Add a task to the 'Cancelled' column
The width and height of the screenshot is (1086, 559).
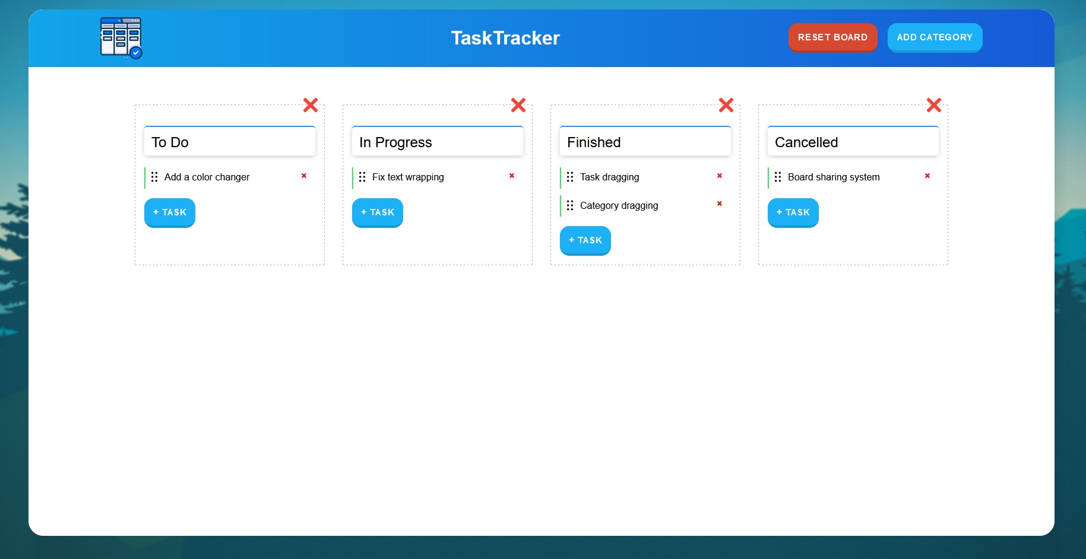(x=793, y=212)
